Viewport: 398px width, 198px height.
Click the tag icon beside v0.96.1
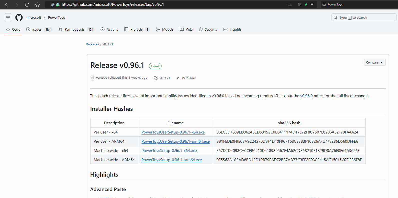click(155, 78)
